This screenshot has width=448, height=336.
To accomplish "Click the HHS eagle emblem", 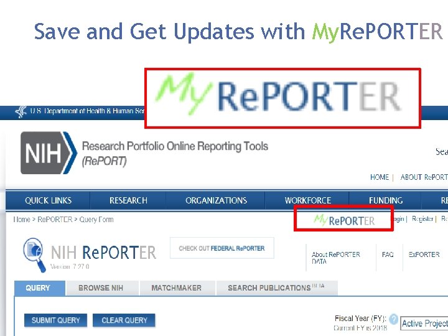I will 21,112.
